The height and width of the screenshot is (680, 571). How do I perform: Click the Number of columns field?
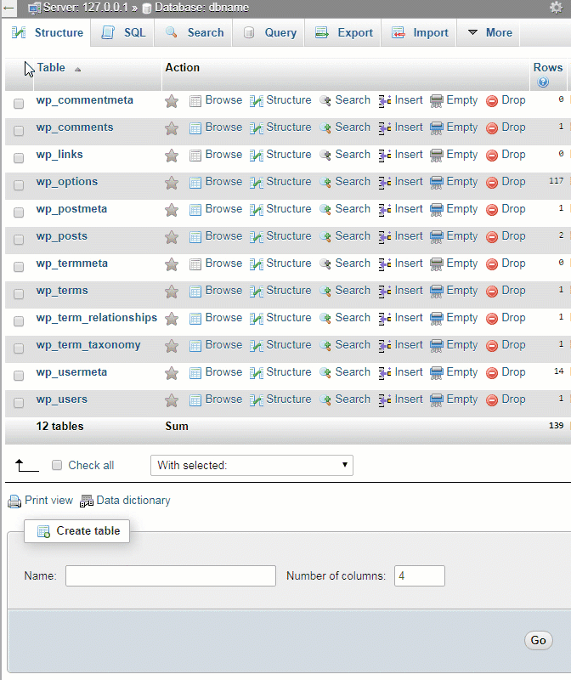pyautogui.click(x=419, y=576)
